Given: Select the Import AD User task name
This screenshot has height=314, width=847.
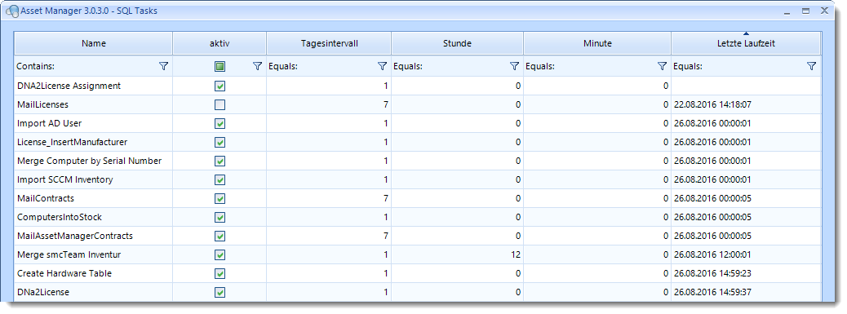Looking at the screenshot, I should (x=49, y=123).
